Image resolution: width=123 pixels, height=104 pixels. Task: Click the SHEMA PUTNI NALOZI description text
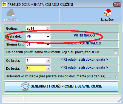[84, 43]
